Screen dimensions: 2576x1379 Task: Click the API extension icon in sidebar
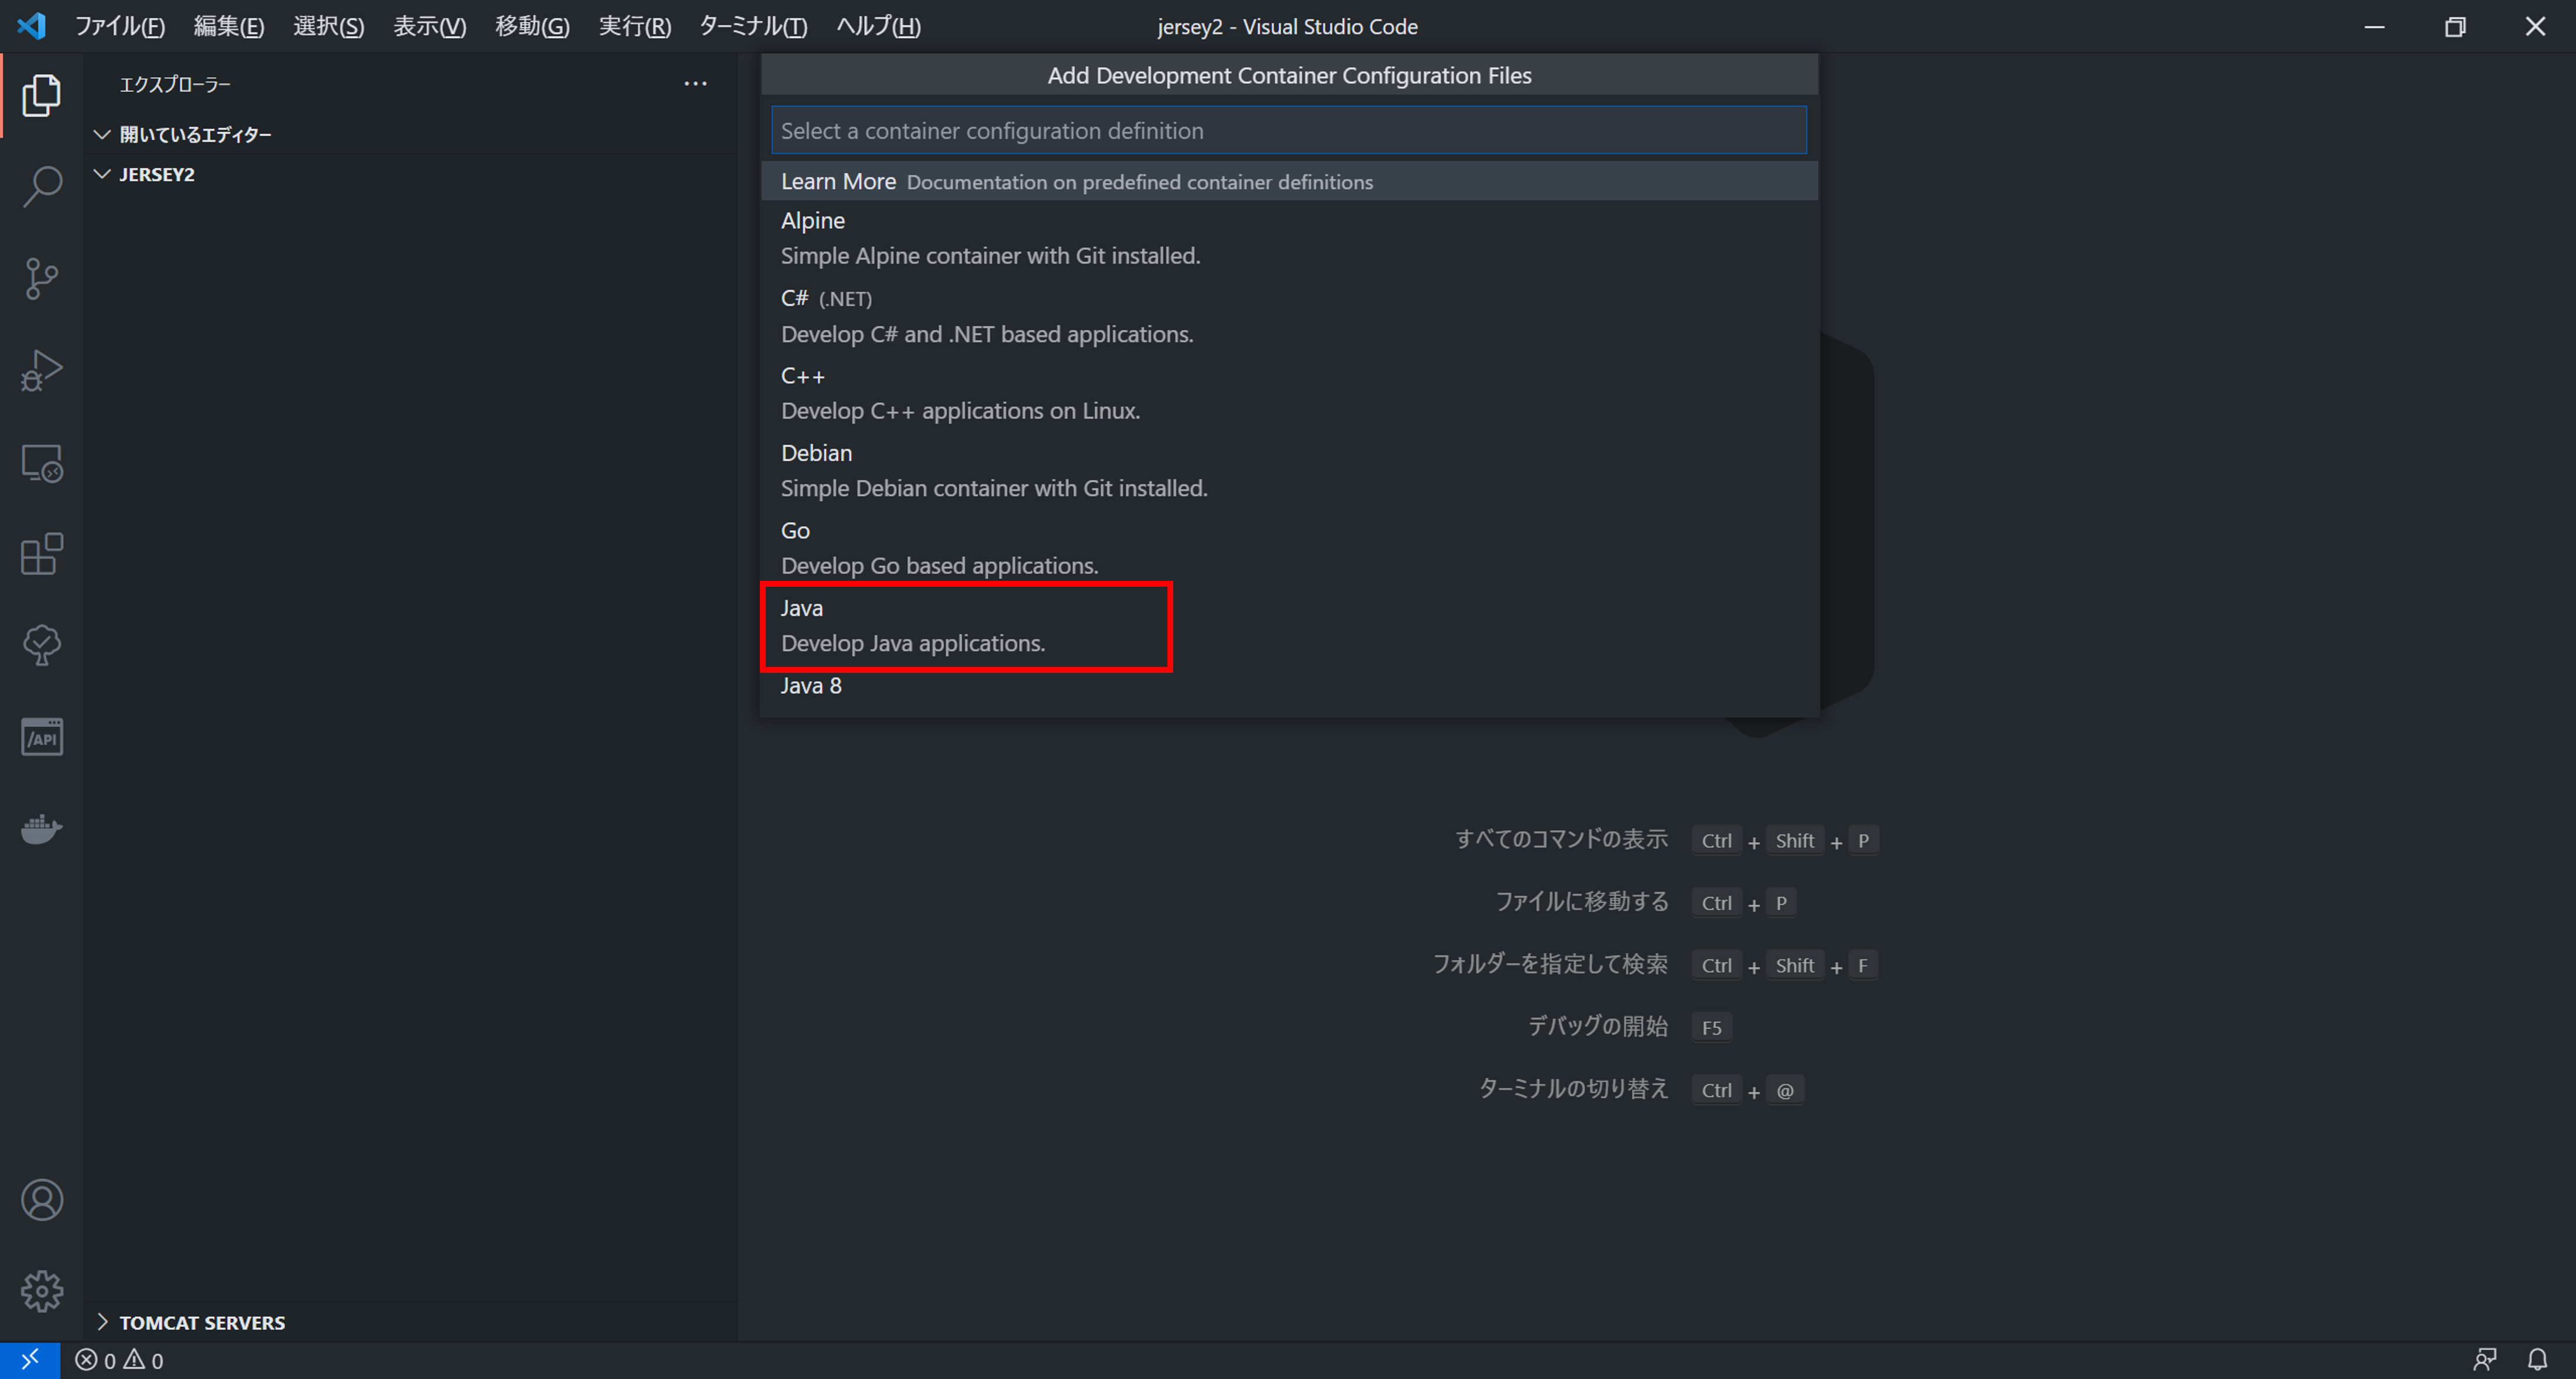(x=42, y=737)
